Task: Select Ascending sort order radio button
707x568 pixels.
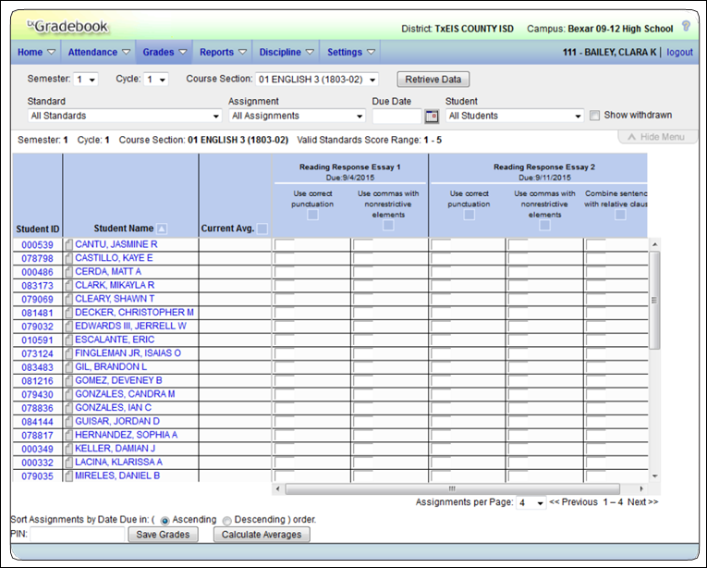Action: (165, 520)
